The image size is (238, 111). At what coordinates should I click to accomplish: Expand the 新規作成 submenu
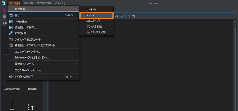(x=44, y=9)
